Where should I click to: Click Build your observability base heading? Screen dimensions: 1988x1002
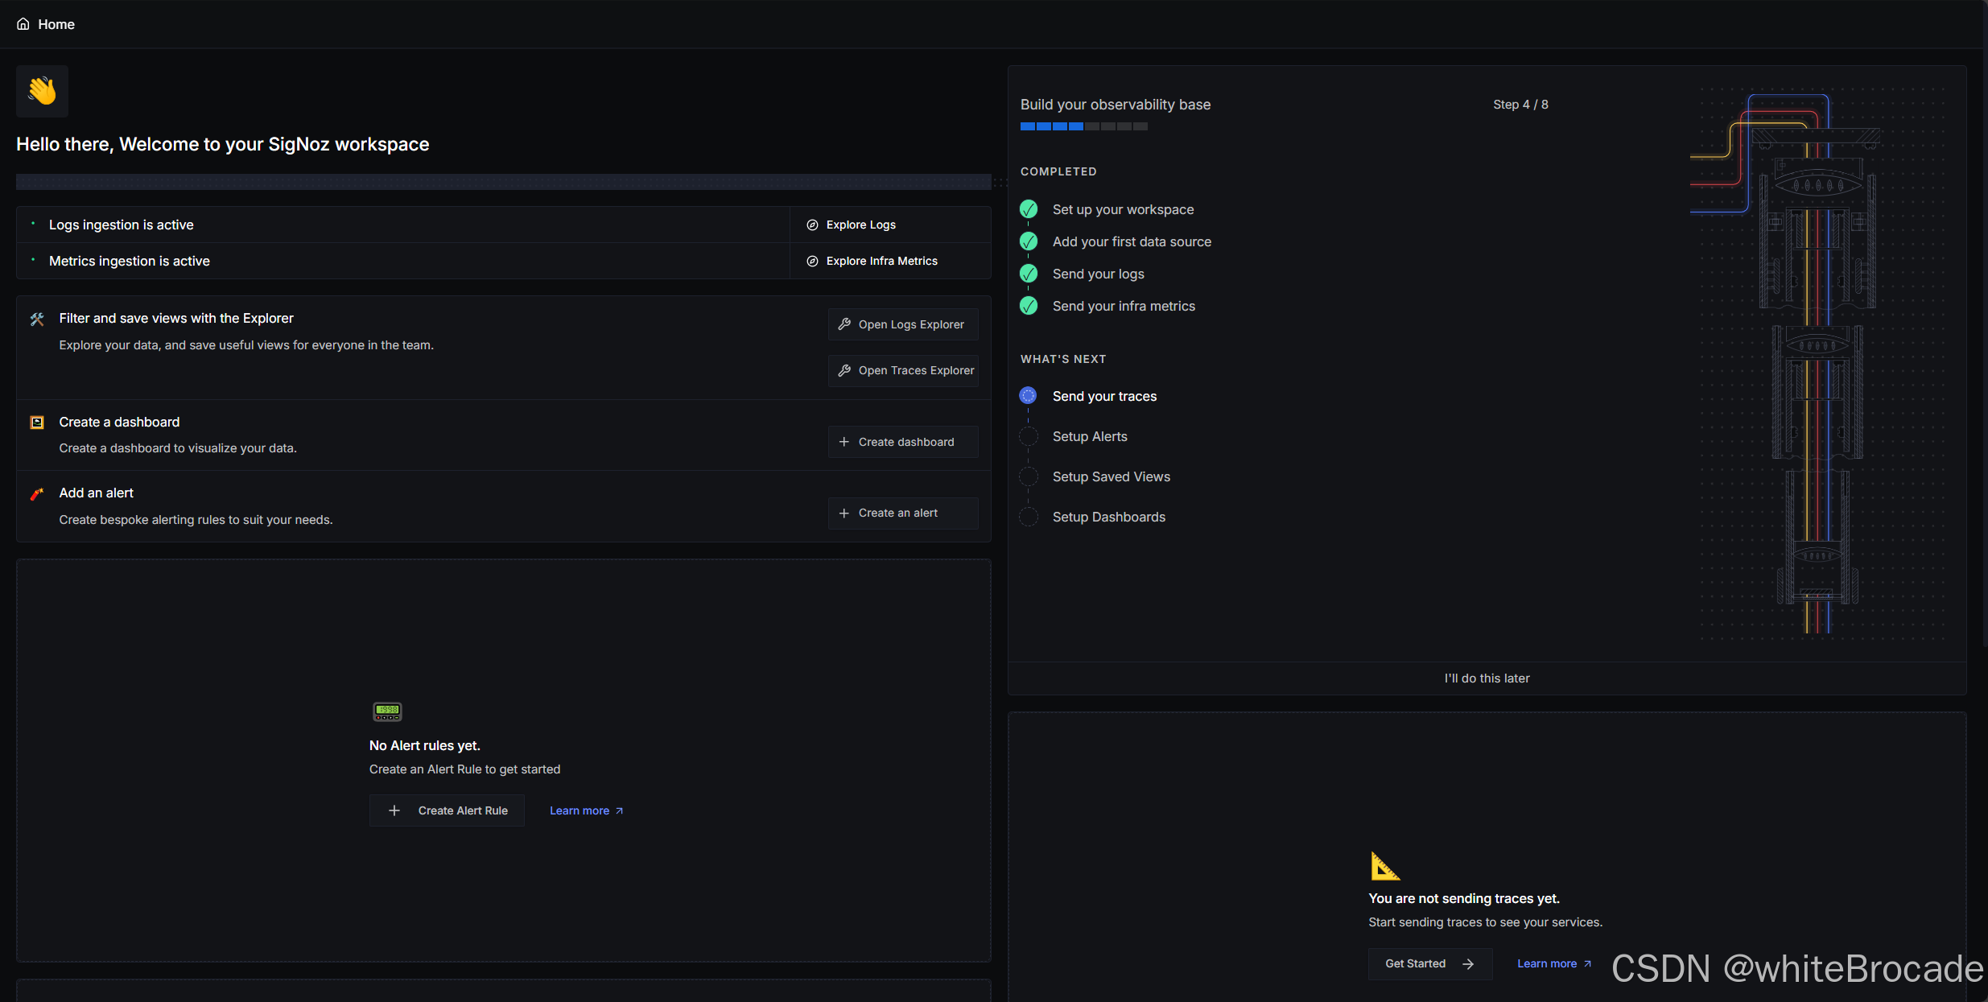point(1115,105)
